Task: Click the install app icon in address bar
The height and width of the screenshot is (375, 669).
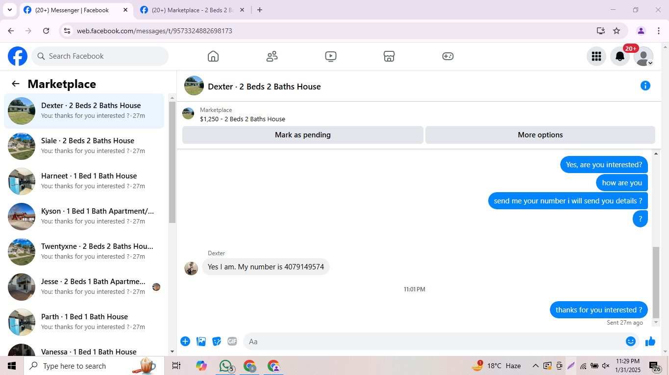Action: [601, 31]
